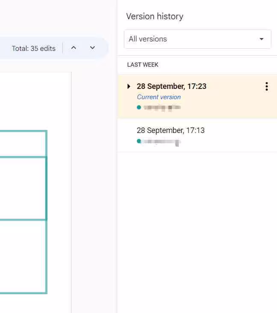277x313 pixels.
Task: Go to previous edit with up chevron
Action: (74, 48)
